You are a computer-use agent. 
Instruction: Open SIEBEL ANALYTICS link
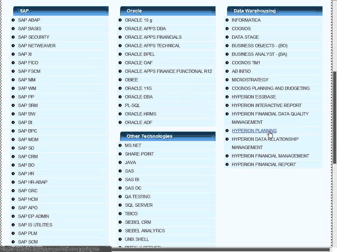145,231
